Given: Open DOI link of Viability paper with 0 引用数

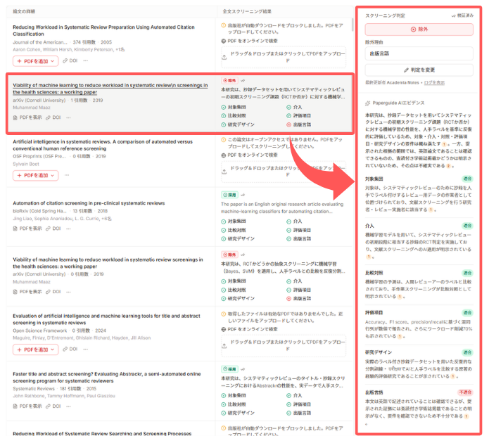Looking at the screenshot, I should coord(53,292).
